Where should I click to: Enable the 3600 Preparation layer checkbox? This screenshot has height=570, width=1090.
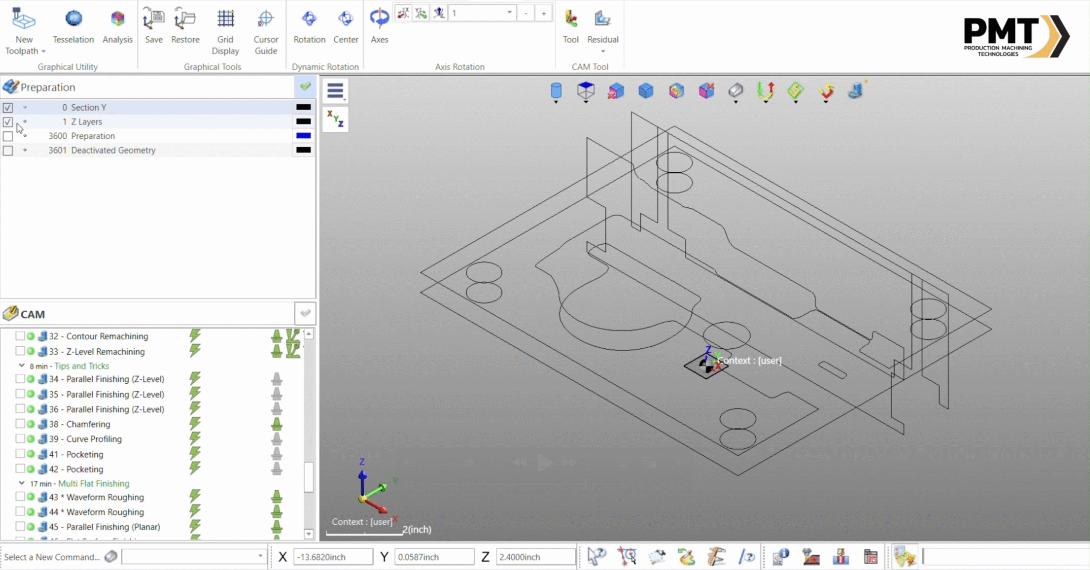click(8, 136)
